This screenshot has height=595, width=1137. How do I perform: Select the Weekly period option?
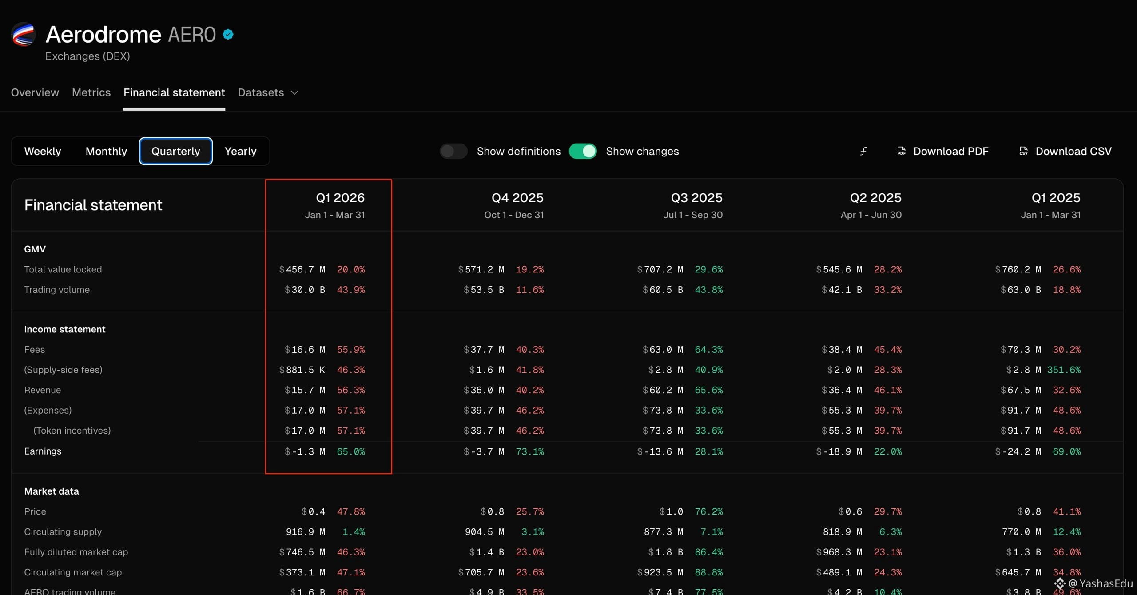[43, 151]
